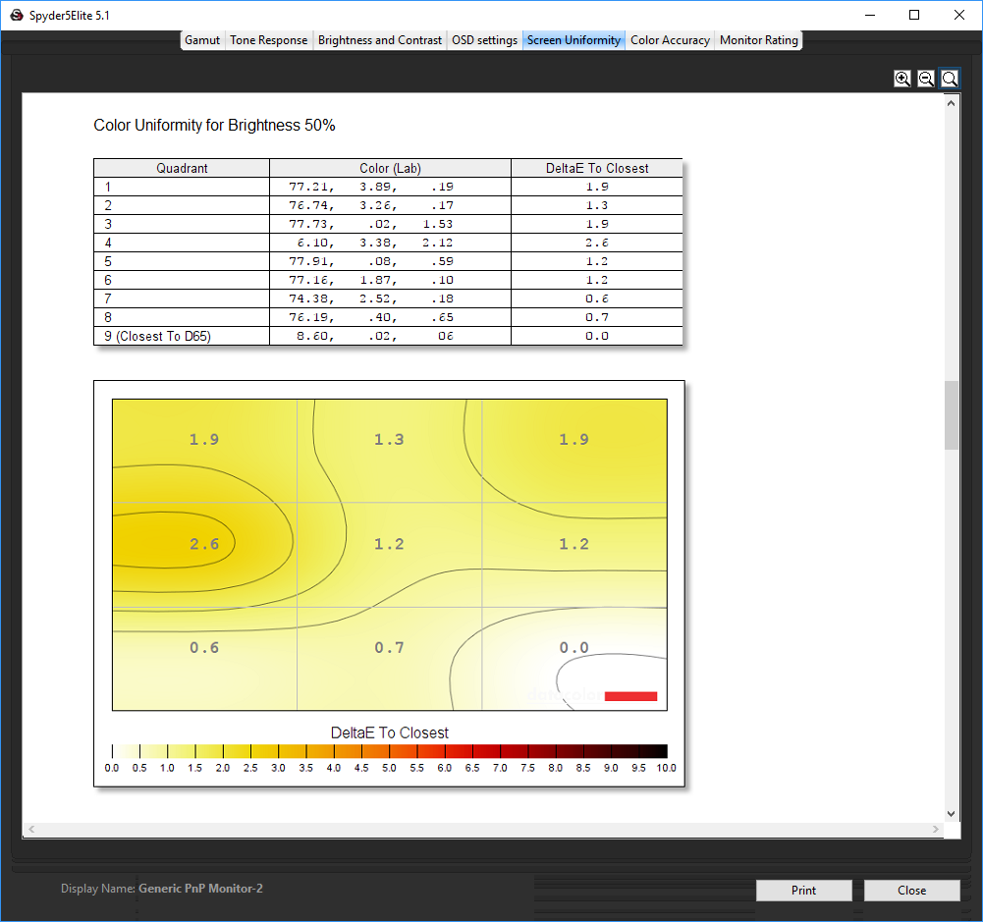The height and width of the screenshot is (922, 983).
Task: Click the legend color scale near 5.0
Action: tap(389, 751)
